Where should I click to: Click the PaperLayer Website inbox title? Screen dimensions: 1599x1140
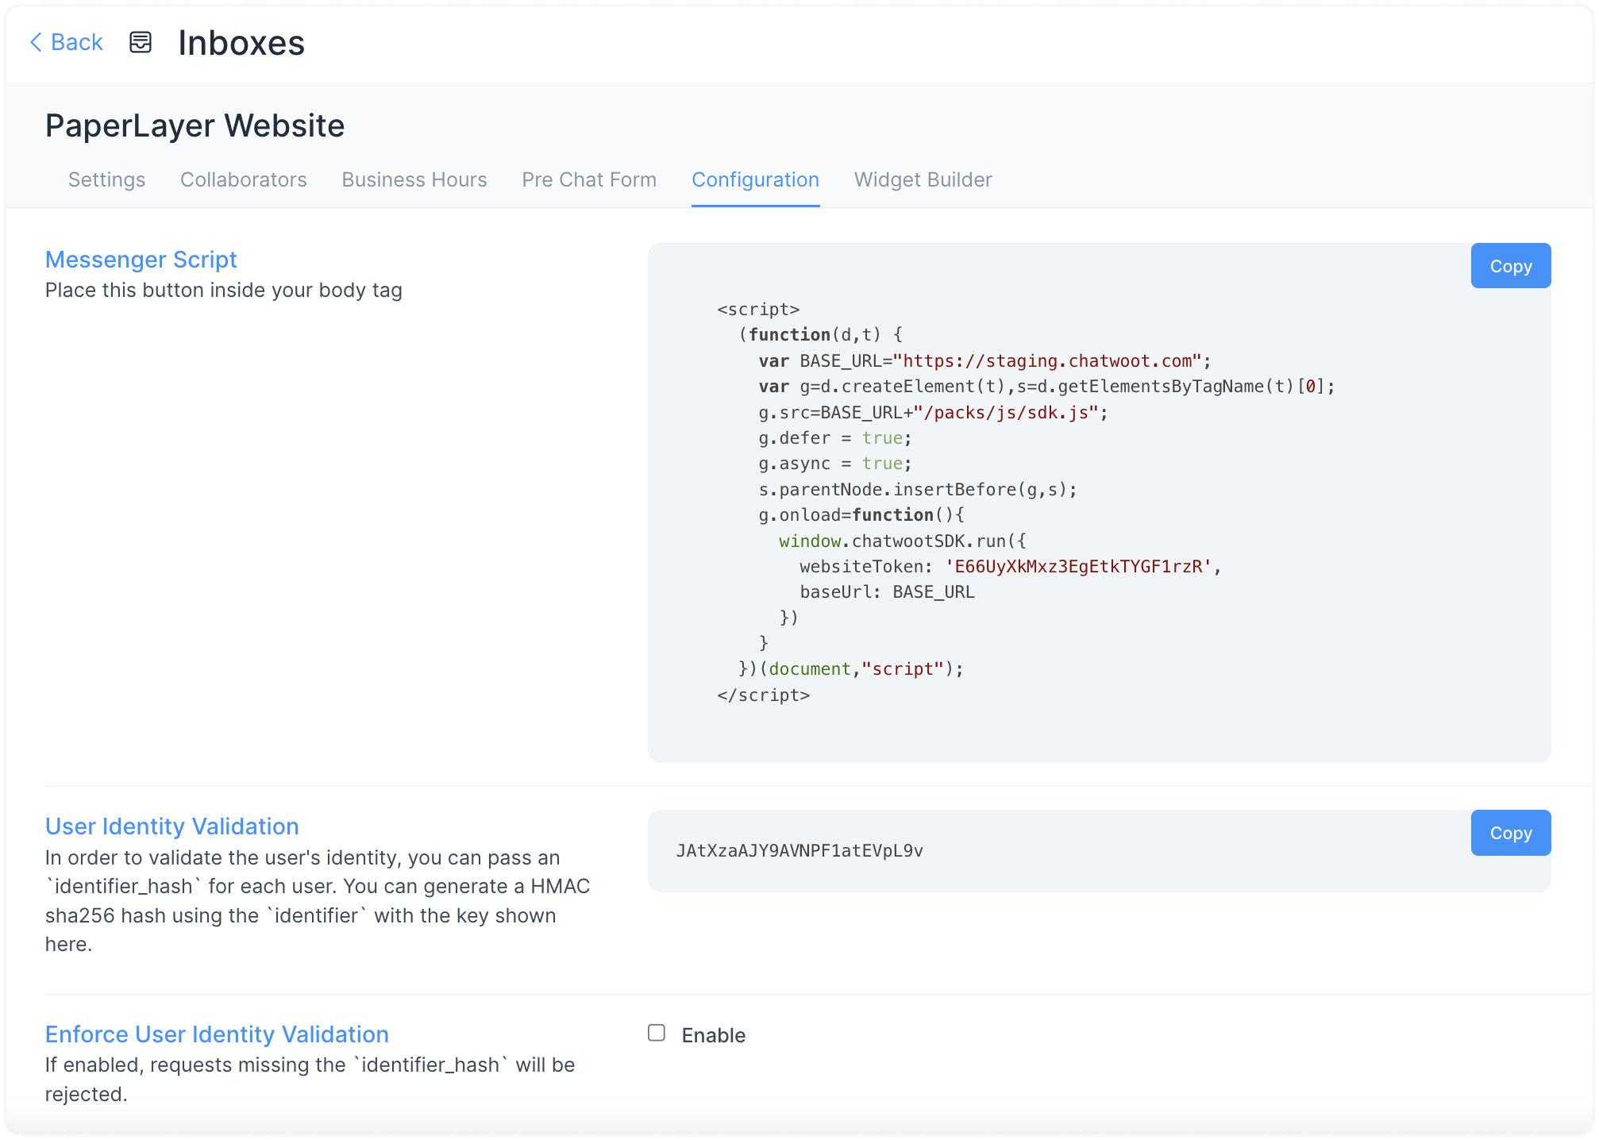point(195,125)
